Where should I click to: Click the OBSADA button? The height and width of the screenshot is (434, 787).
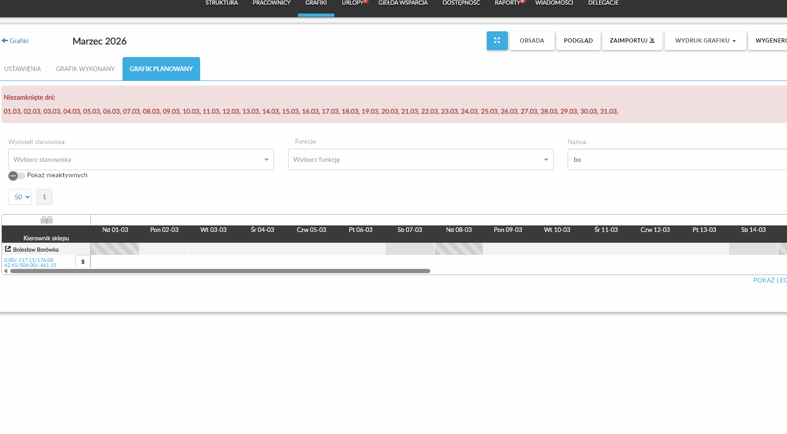pyautogui.click(x=532, y=41)
